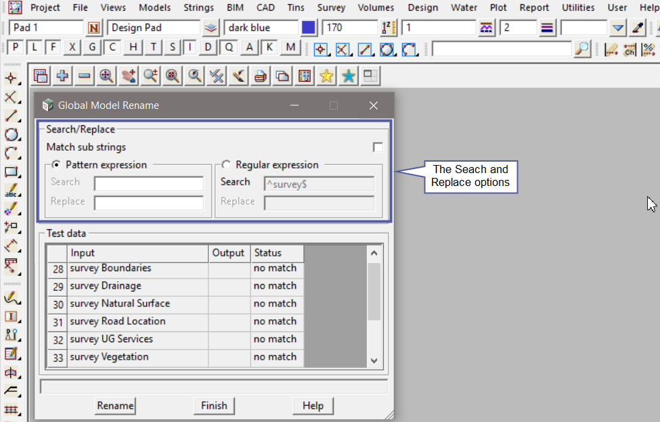Click the Finish button
The height and width of the screenshot is (422, 660).
[x=214, y=406]
